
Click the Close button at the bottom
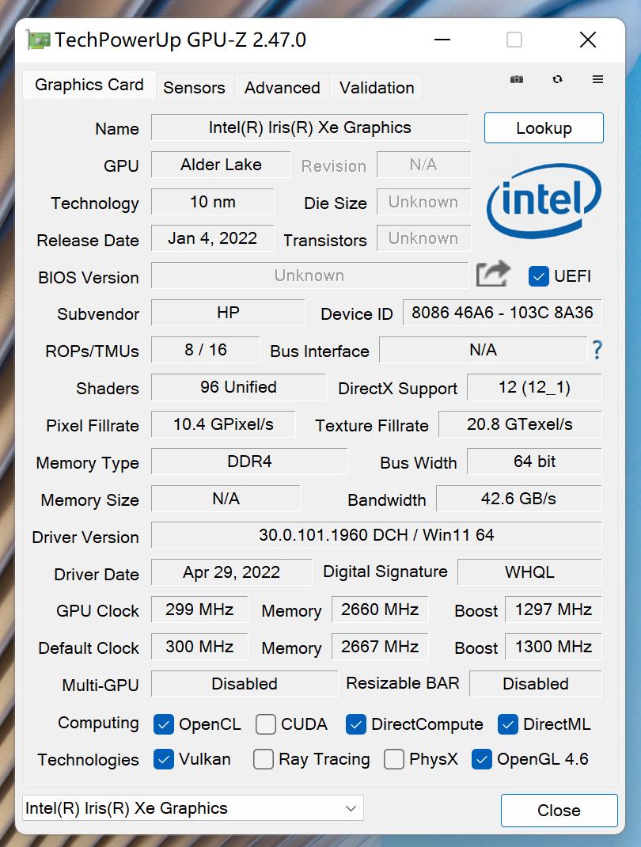[559, 810]
